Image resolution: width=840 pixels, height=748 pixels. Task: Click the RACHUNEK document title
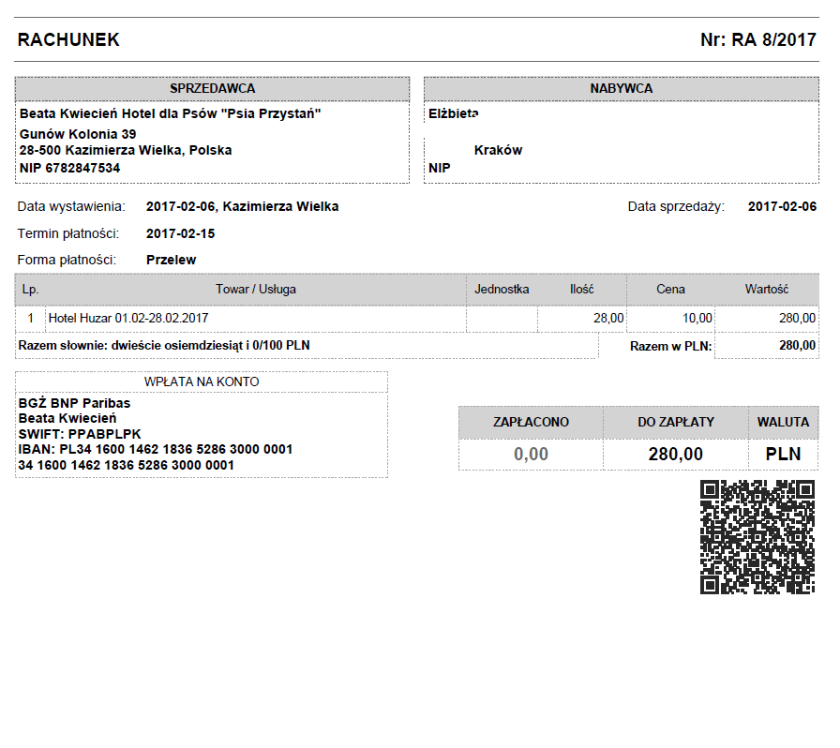(x=68, y=40)
